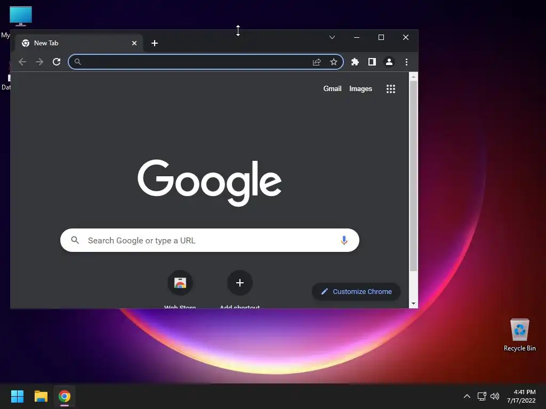Open the Windows Start menu

pyautogui.click(x=17, y=396)
